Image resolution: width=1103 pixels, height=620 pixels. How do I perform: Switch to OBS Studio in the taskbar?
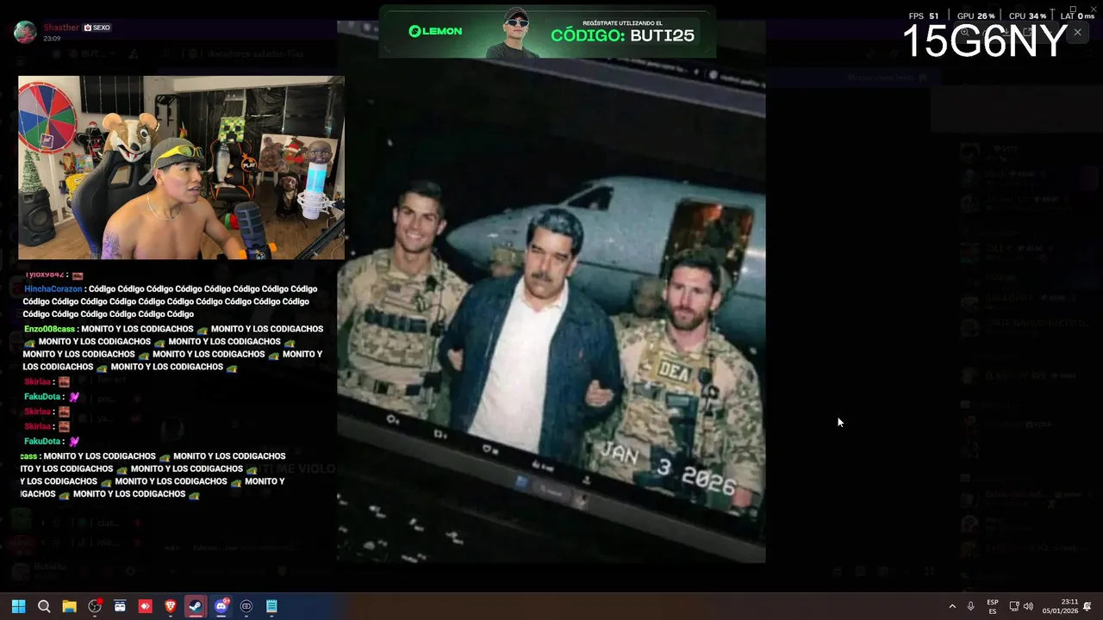tap(95, 606)
